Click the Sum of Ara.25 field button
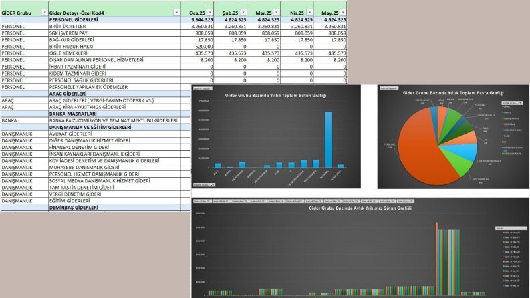Screen dimensions: 530x298 click(x=405, y=201)
